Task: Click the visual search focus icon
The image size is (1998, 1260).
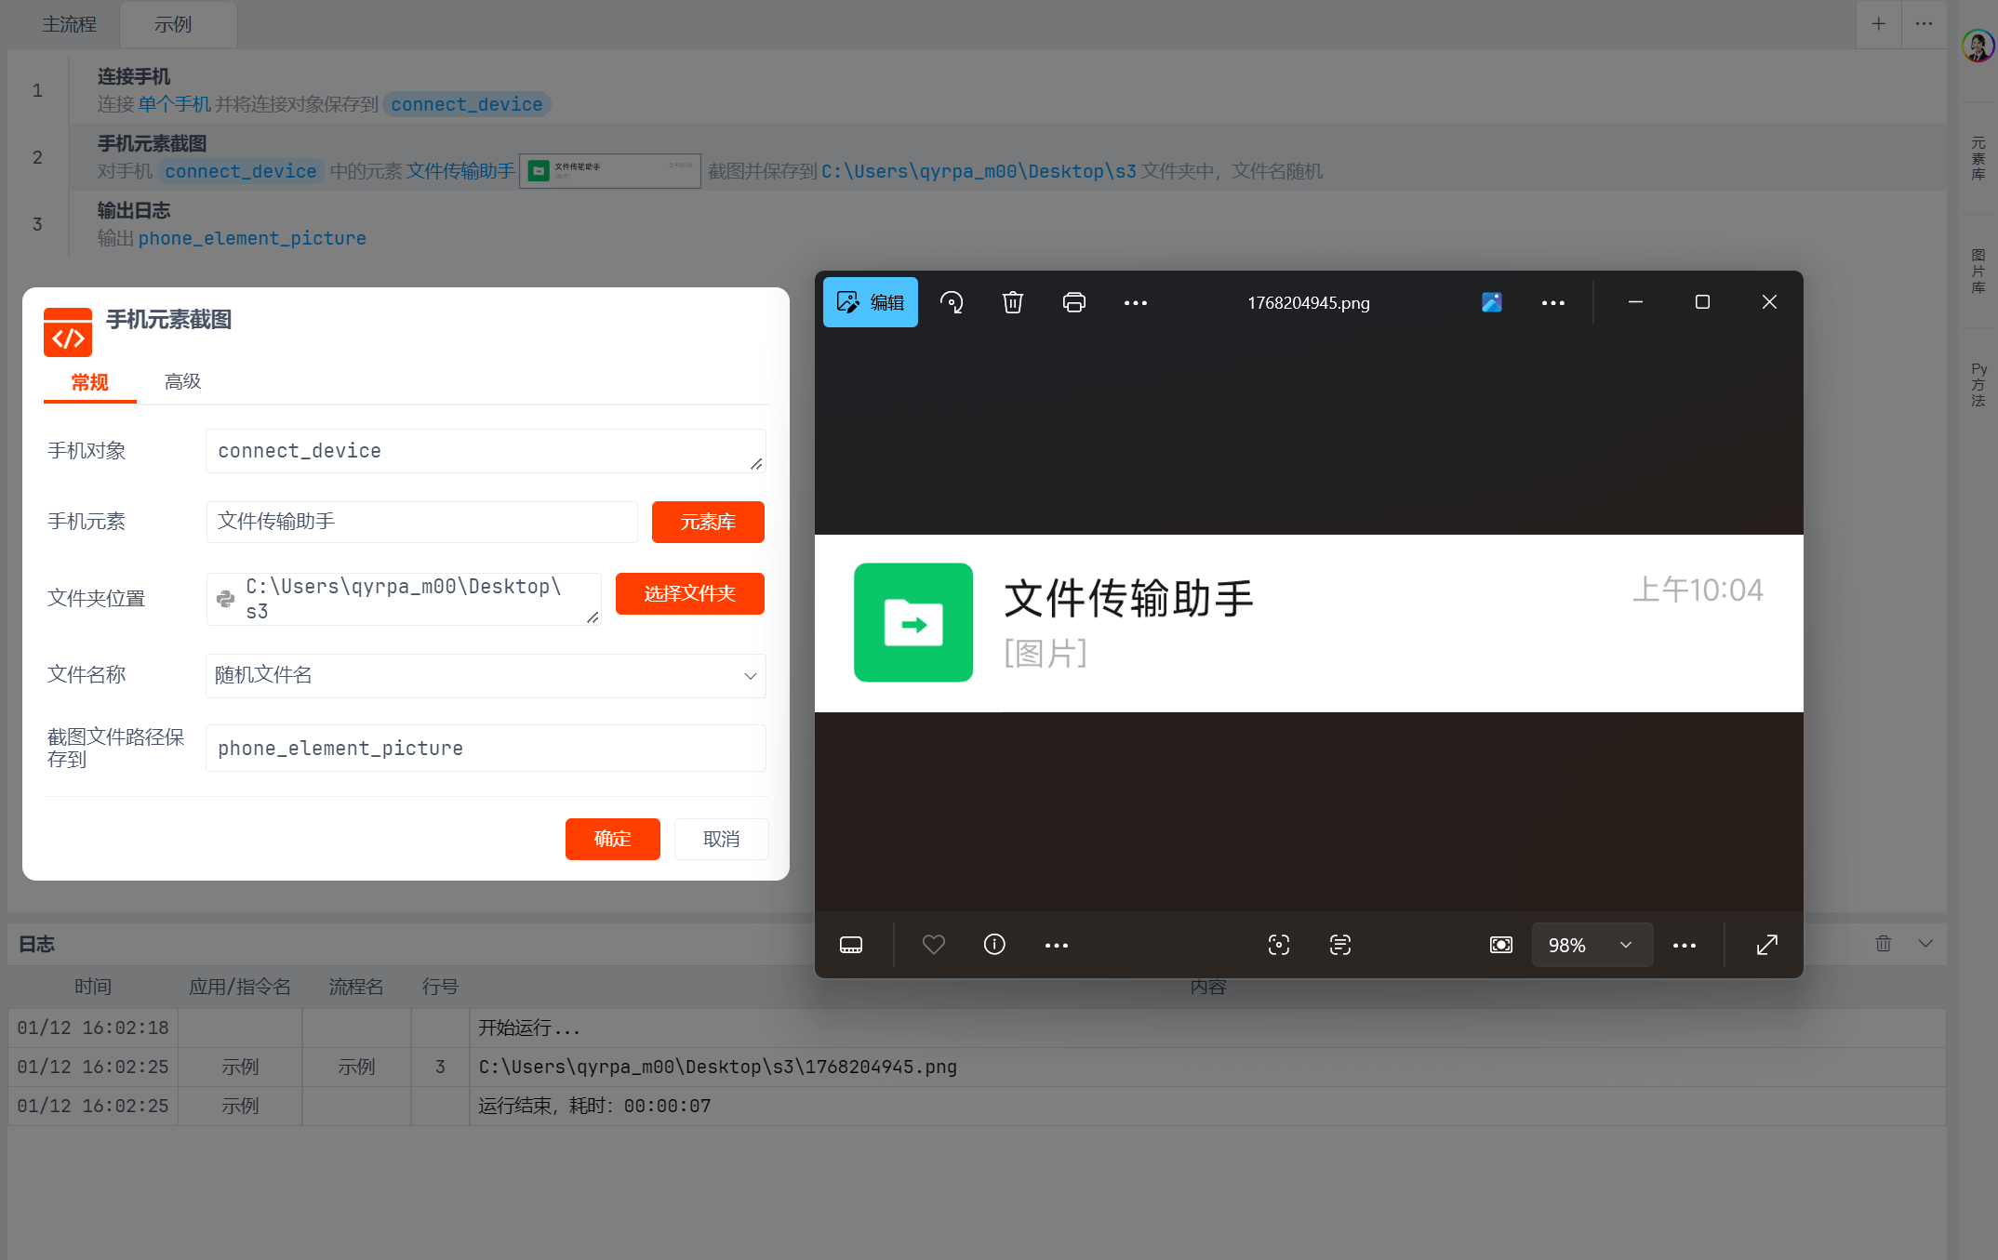Action: [x=1279, y=945]
